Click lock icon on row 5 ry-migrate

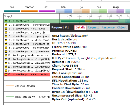[x=6, y=36]
